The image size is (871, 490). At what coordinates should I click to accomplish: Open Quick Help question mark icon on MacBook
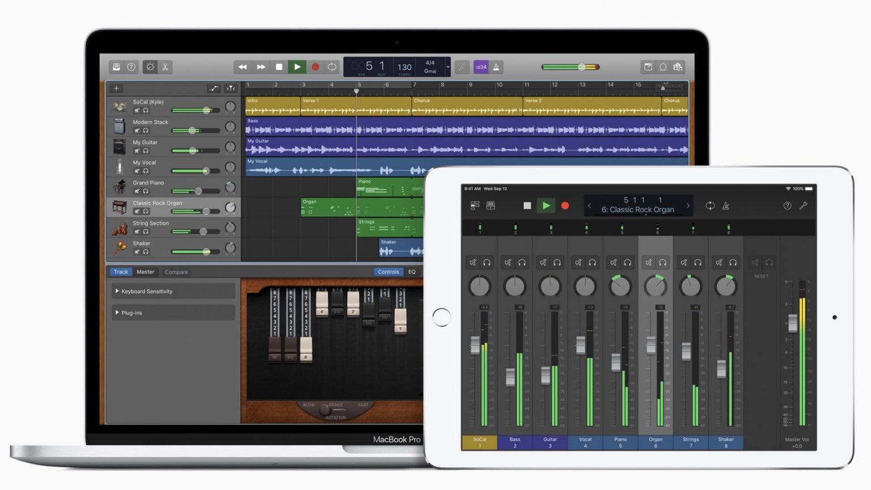point(131,67)
